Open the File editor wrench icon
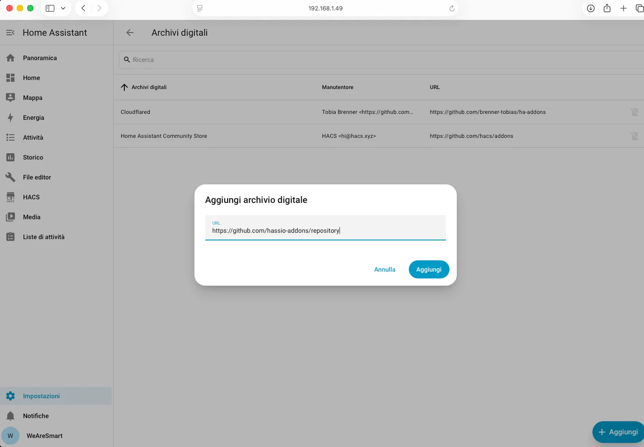 10,177
